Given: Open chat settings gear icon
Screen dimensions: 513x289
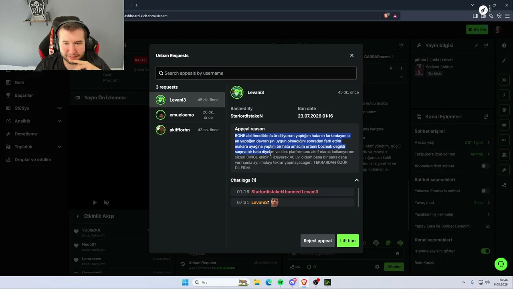Looking at the screenshot, I should coord(377,267).
